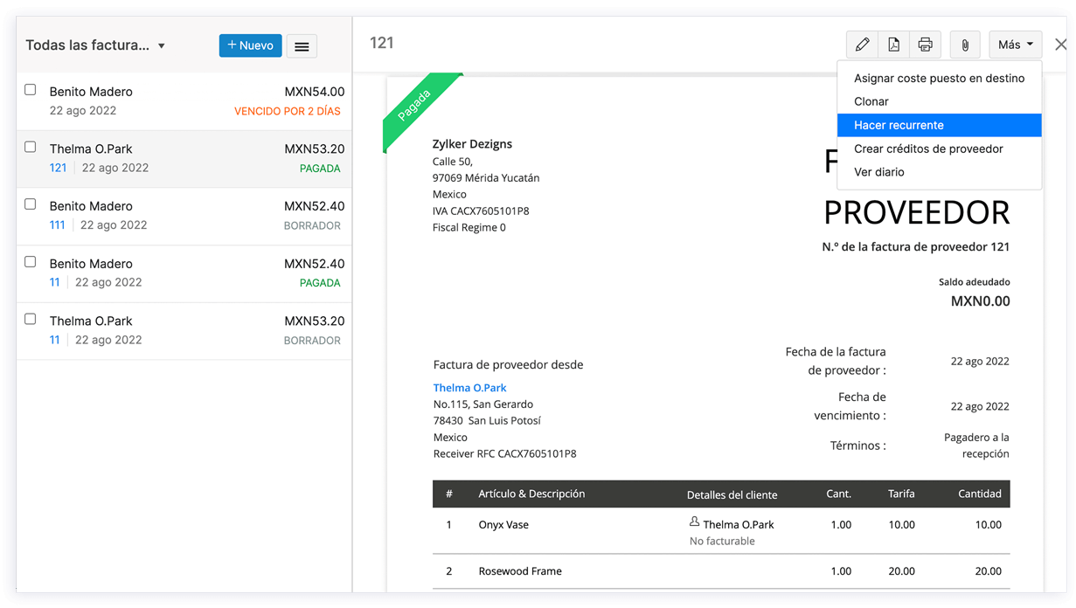Select Crear créditos de proveedor option
The image size is (1076, 608).
click(928, 149)
